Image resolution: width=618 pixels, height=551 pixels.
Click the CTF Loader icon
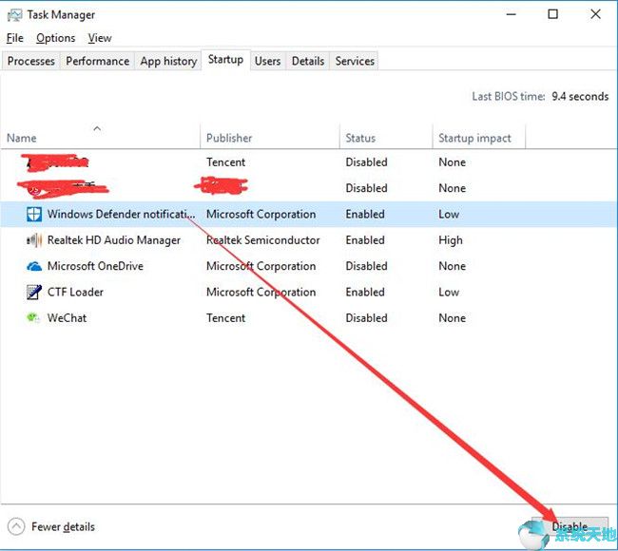33,293
